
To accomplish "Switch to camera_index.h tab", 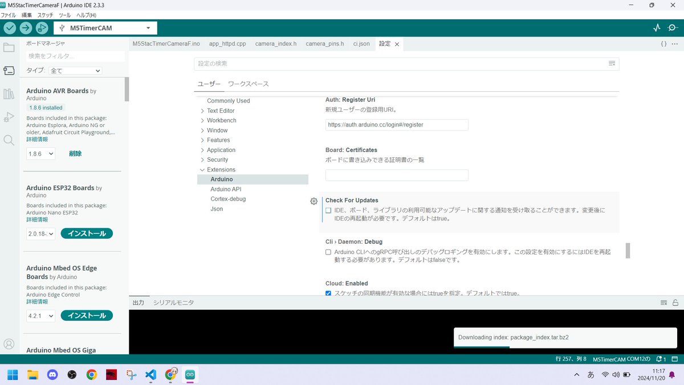I will tap(275, 44).
